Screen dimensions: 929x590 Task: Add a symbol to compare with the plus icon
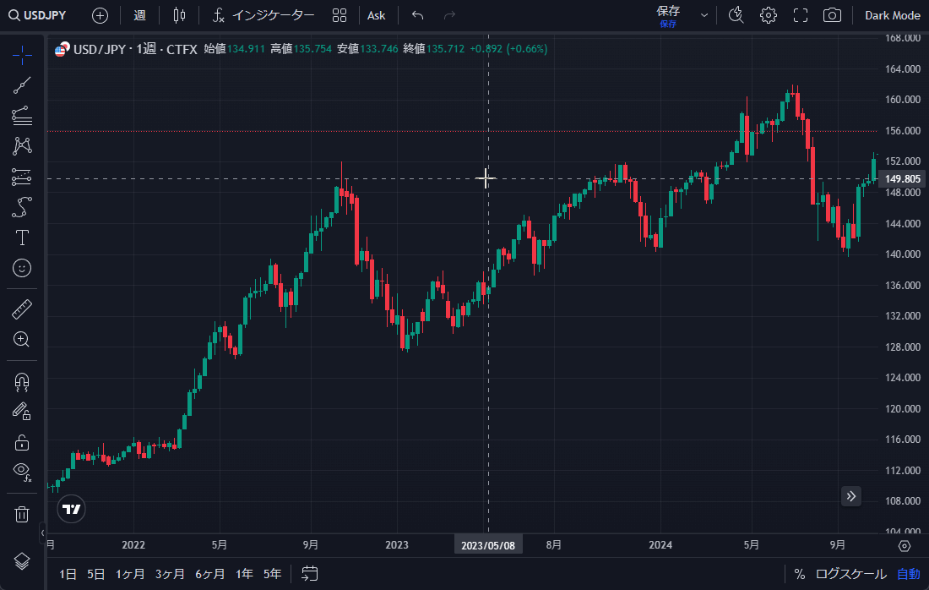pyautogui.click(x=101, y=15)
